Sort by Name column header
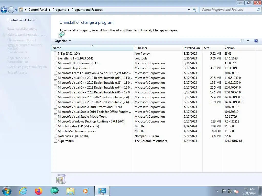 92,48
